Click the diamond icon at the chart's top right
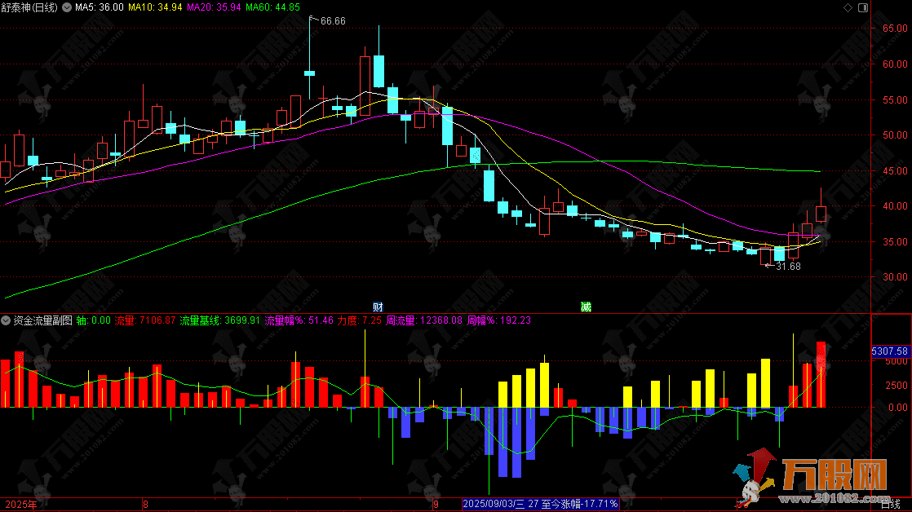This screenshot has height=512, width=912. click(x=848, y=7)
